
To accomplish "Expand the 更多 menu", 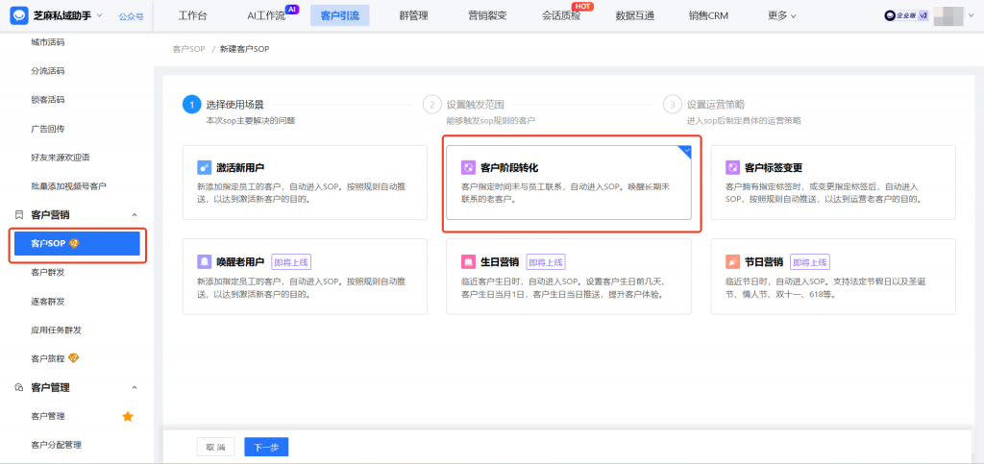I will (782, 15).
